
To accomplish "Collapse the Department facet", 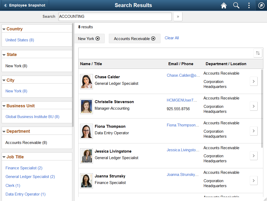I will click(x=4, y=131).
